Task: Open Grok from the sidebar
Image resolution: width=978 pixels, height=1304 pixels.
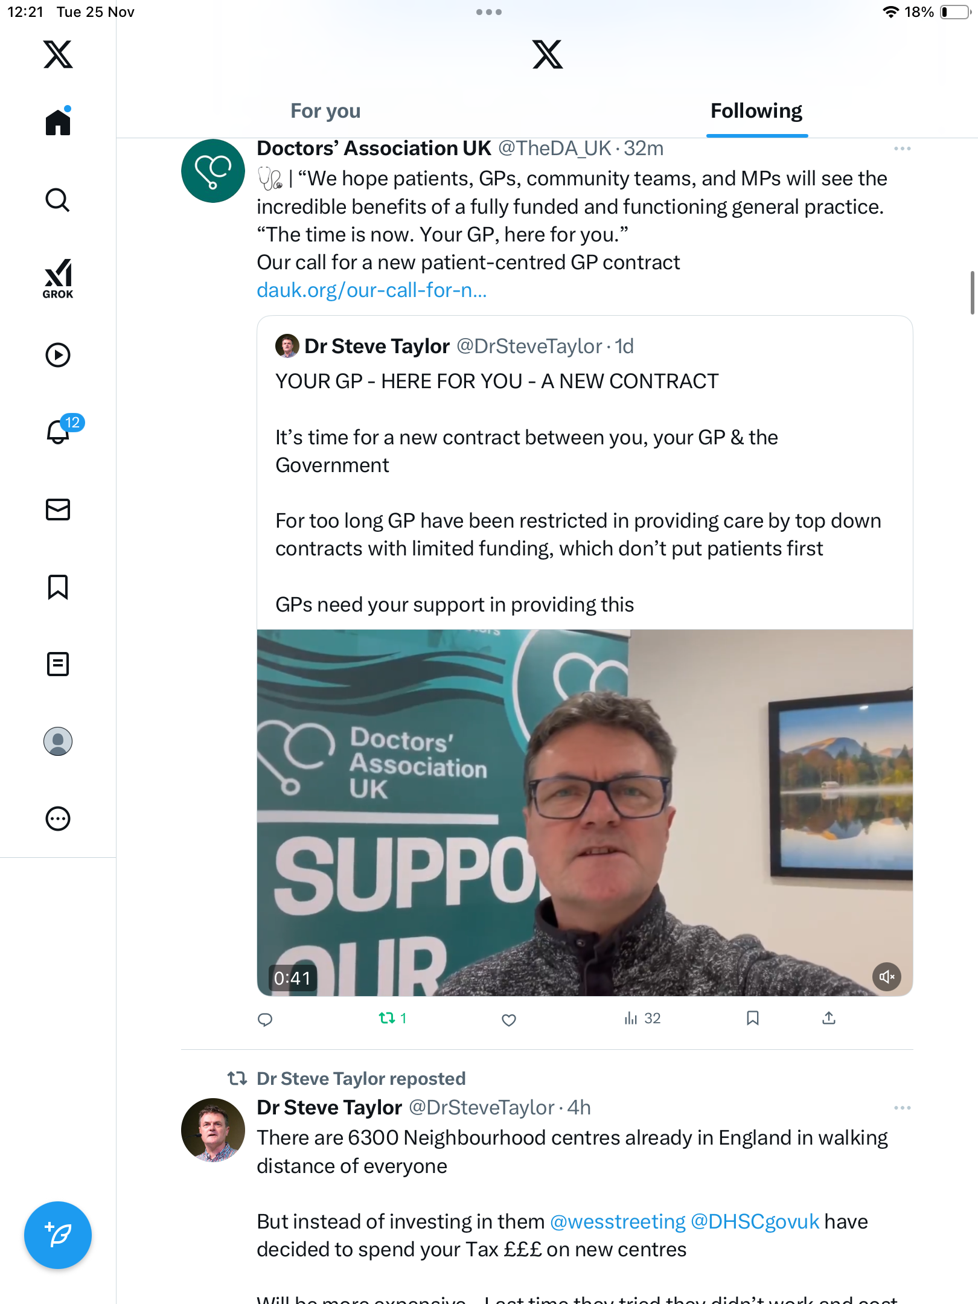Action: pyautogui.click(x=58, y=278)
